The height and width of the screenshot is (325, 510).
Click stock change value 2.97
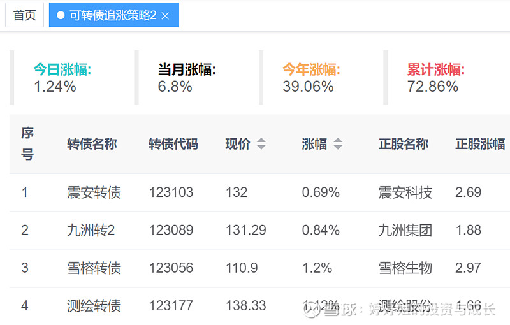468,268
